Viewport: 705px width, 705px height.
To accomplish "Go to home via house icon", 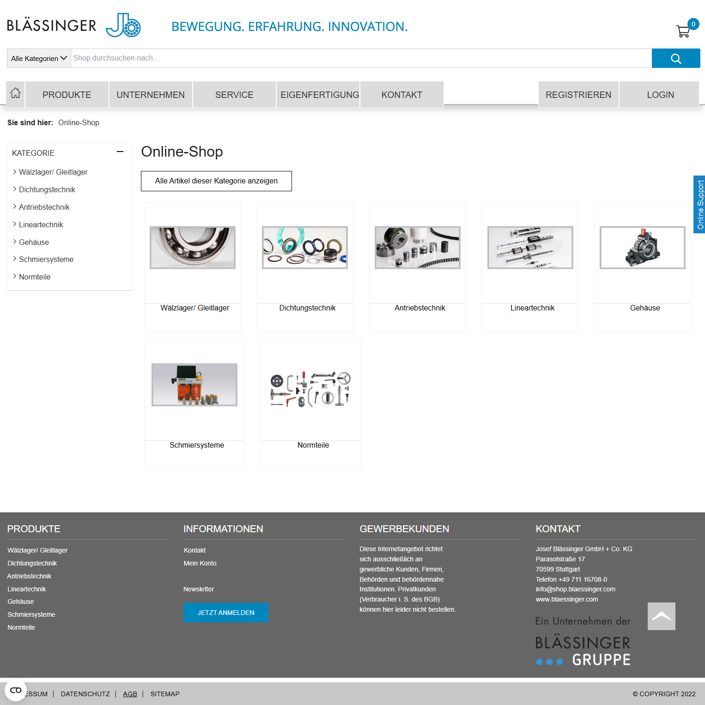I will coord(16,94).
